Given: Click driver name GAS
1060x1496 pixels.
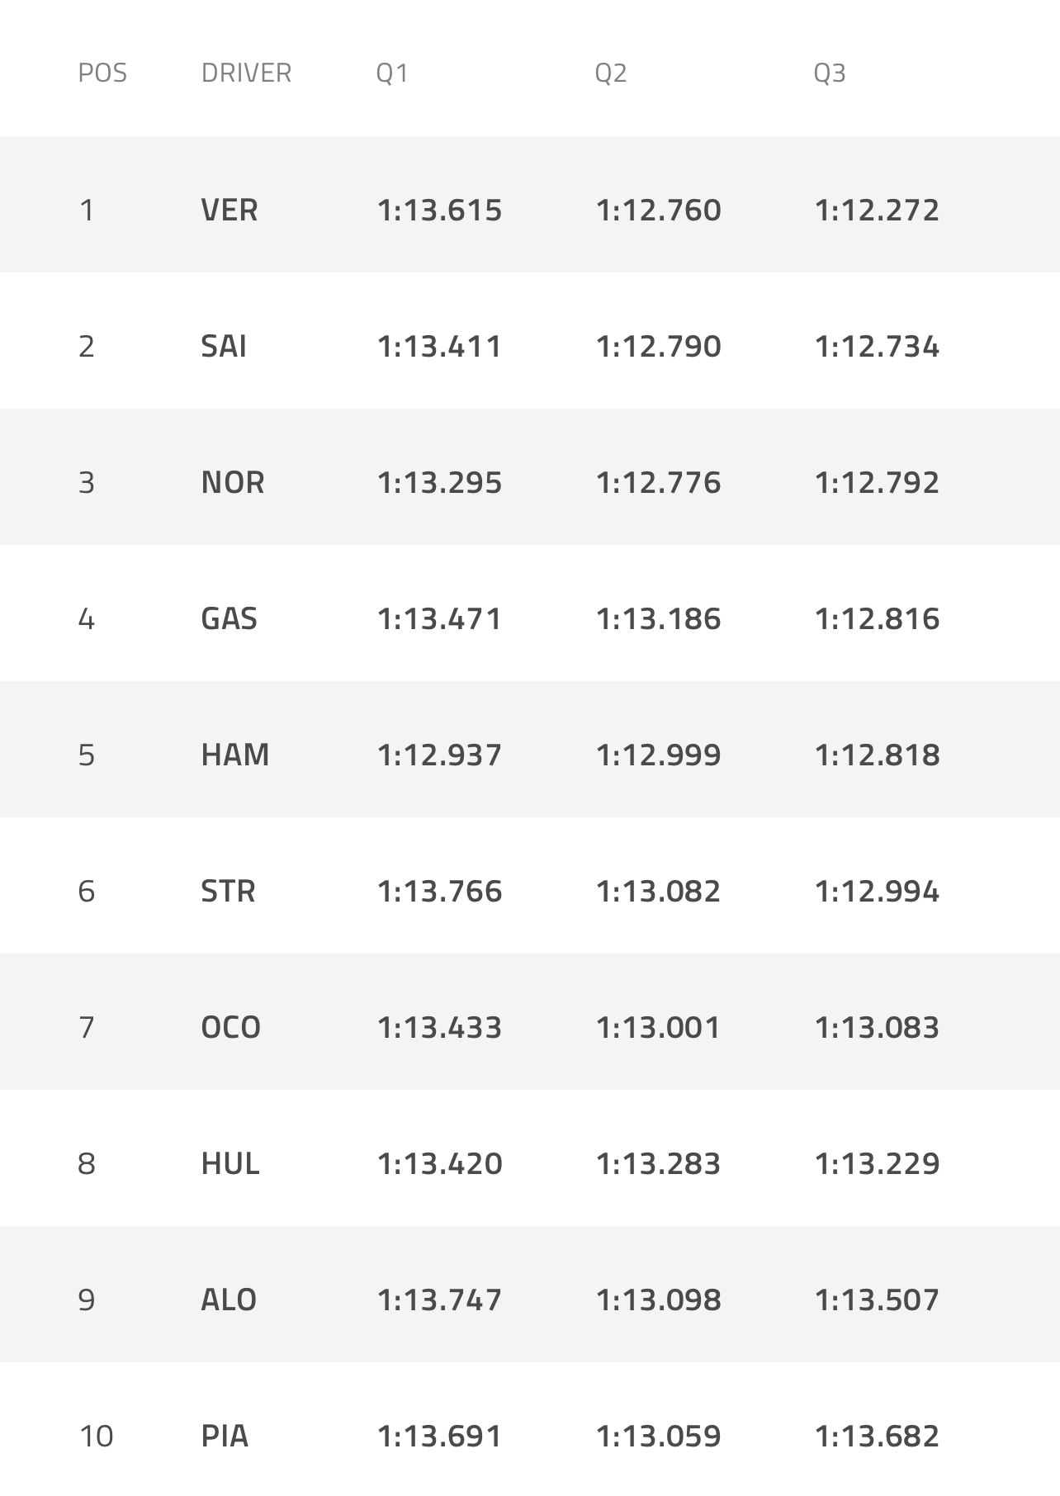Looking at the screenshot, I should pos(230,619).
